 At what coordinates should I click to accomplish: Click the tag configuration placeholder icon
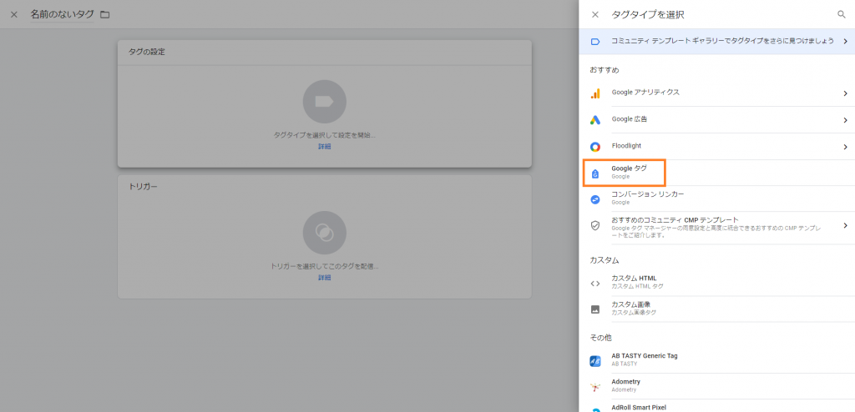325,102
